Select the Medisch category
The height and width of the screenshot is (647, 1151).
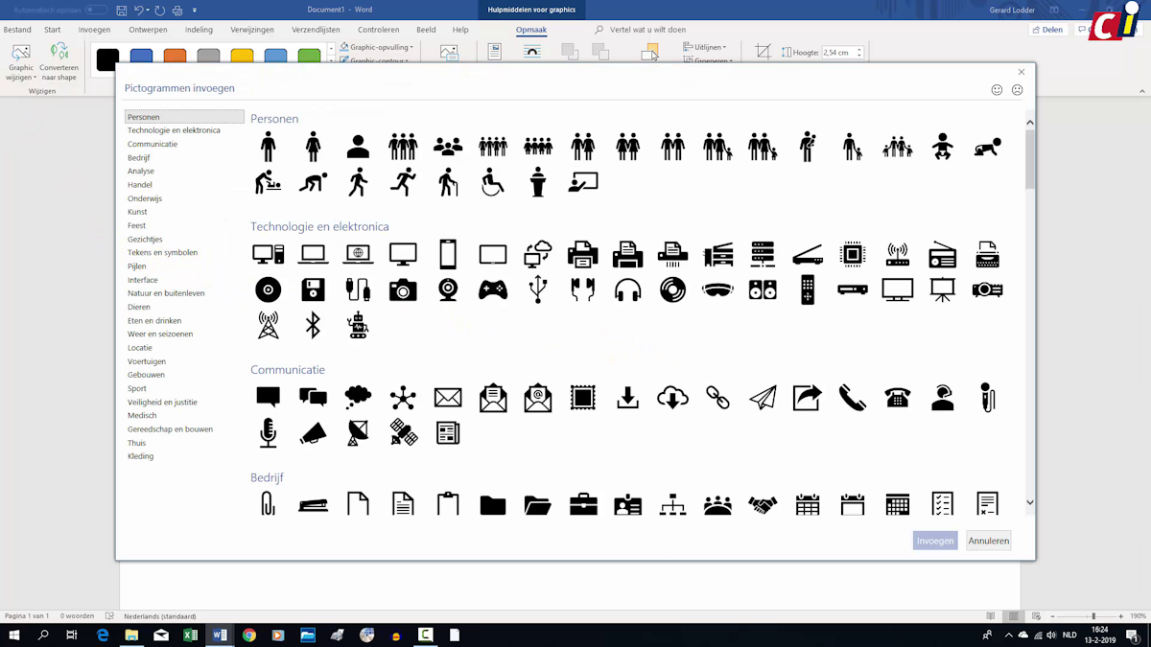pos(142,416)
